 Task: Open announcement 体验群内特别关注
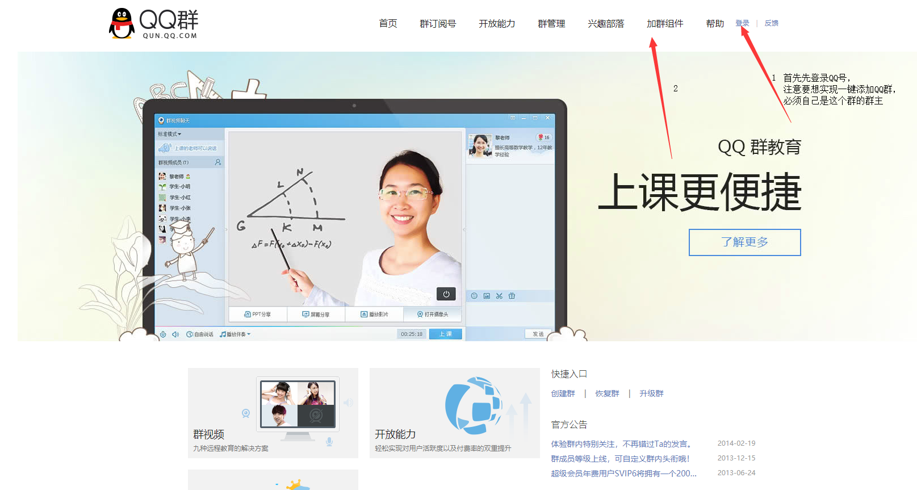pos(621,444)
